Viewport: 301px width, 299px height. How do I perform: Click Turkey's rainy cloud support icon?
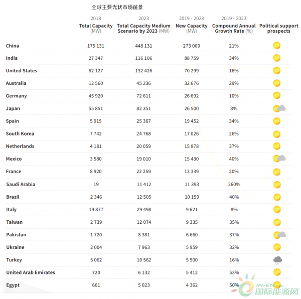(276, 260)
